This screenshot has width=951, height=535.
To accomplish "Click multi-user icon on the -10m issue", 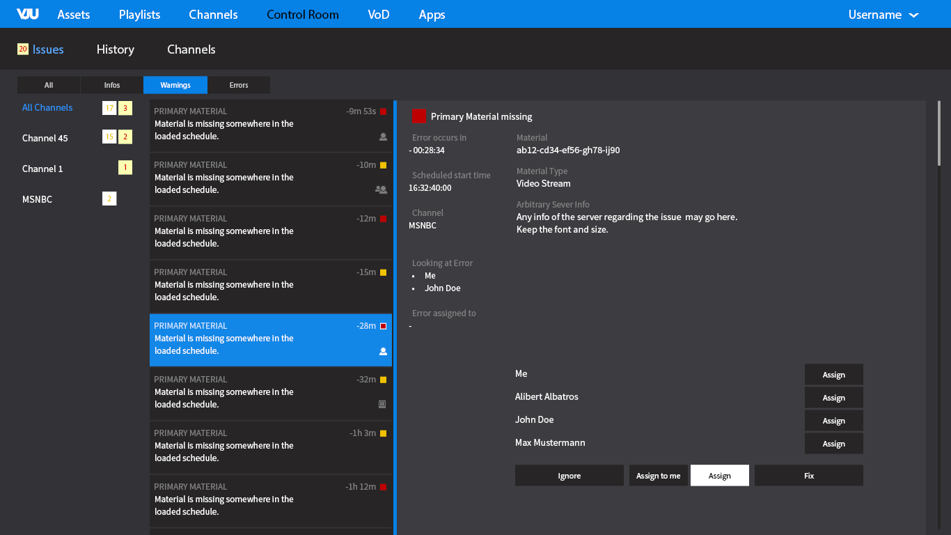I will [381, 189].
